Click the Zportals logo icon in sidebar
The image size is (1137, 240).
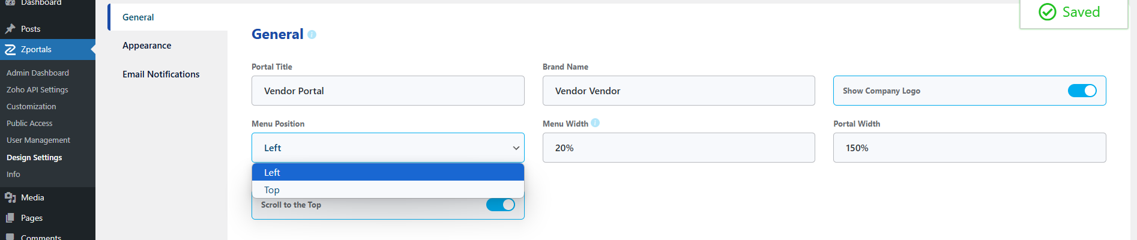10,50
